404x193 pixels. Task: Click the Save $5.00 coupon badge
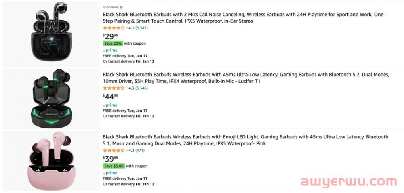pos(114,166)
